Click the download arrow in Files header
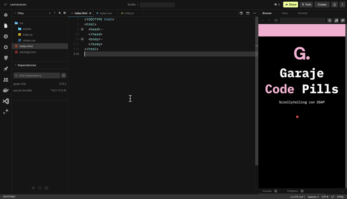Screen dimensions: 347x199 pos(50,13)
